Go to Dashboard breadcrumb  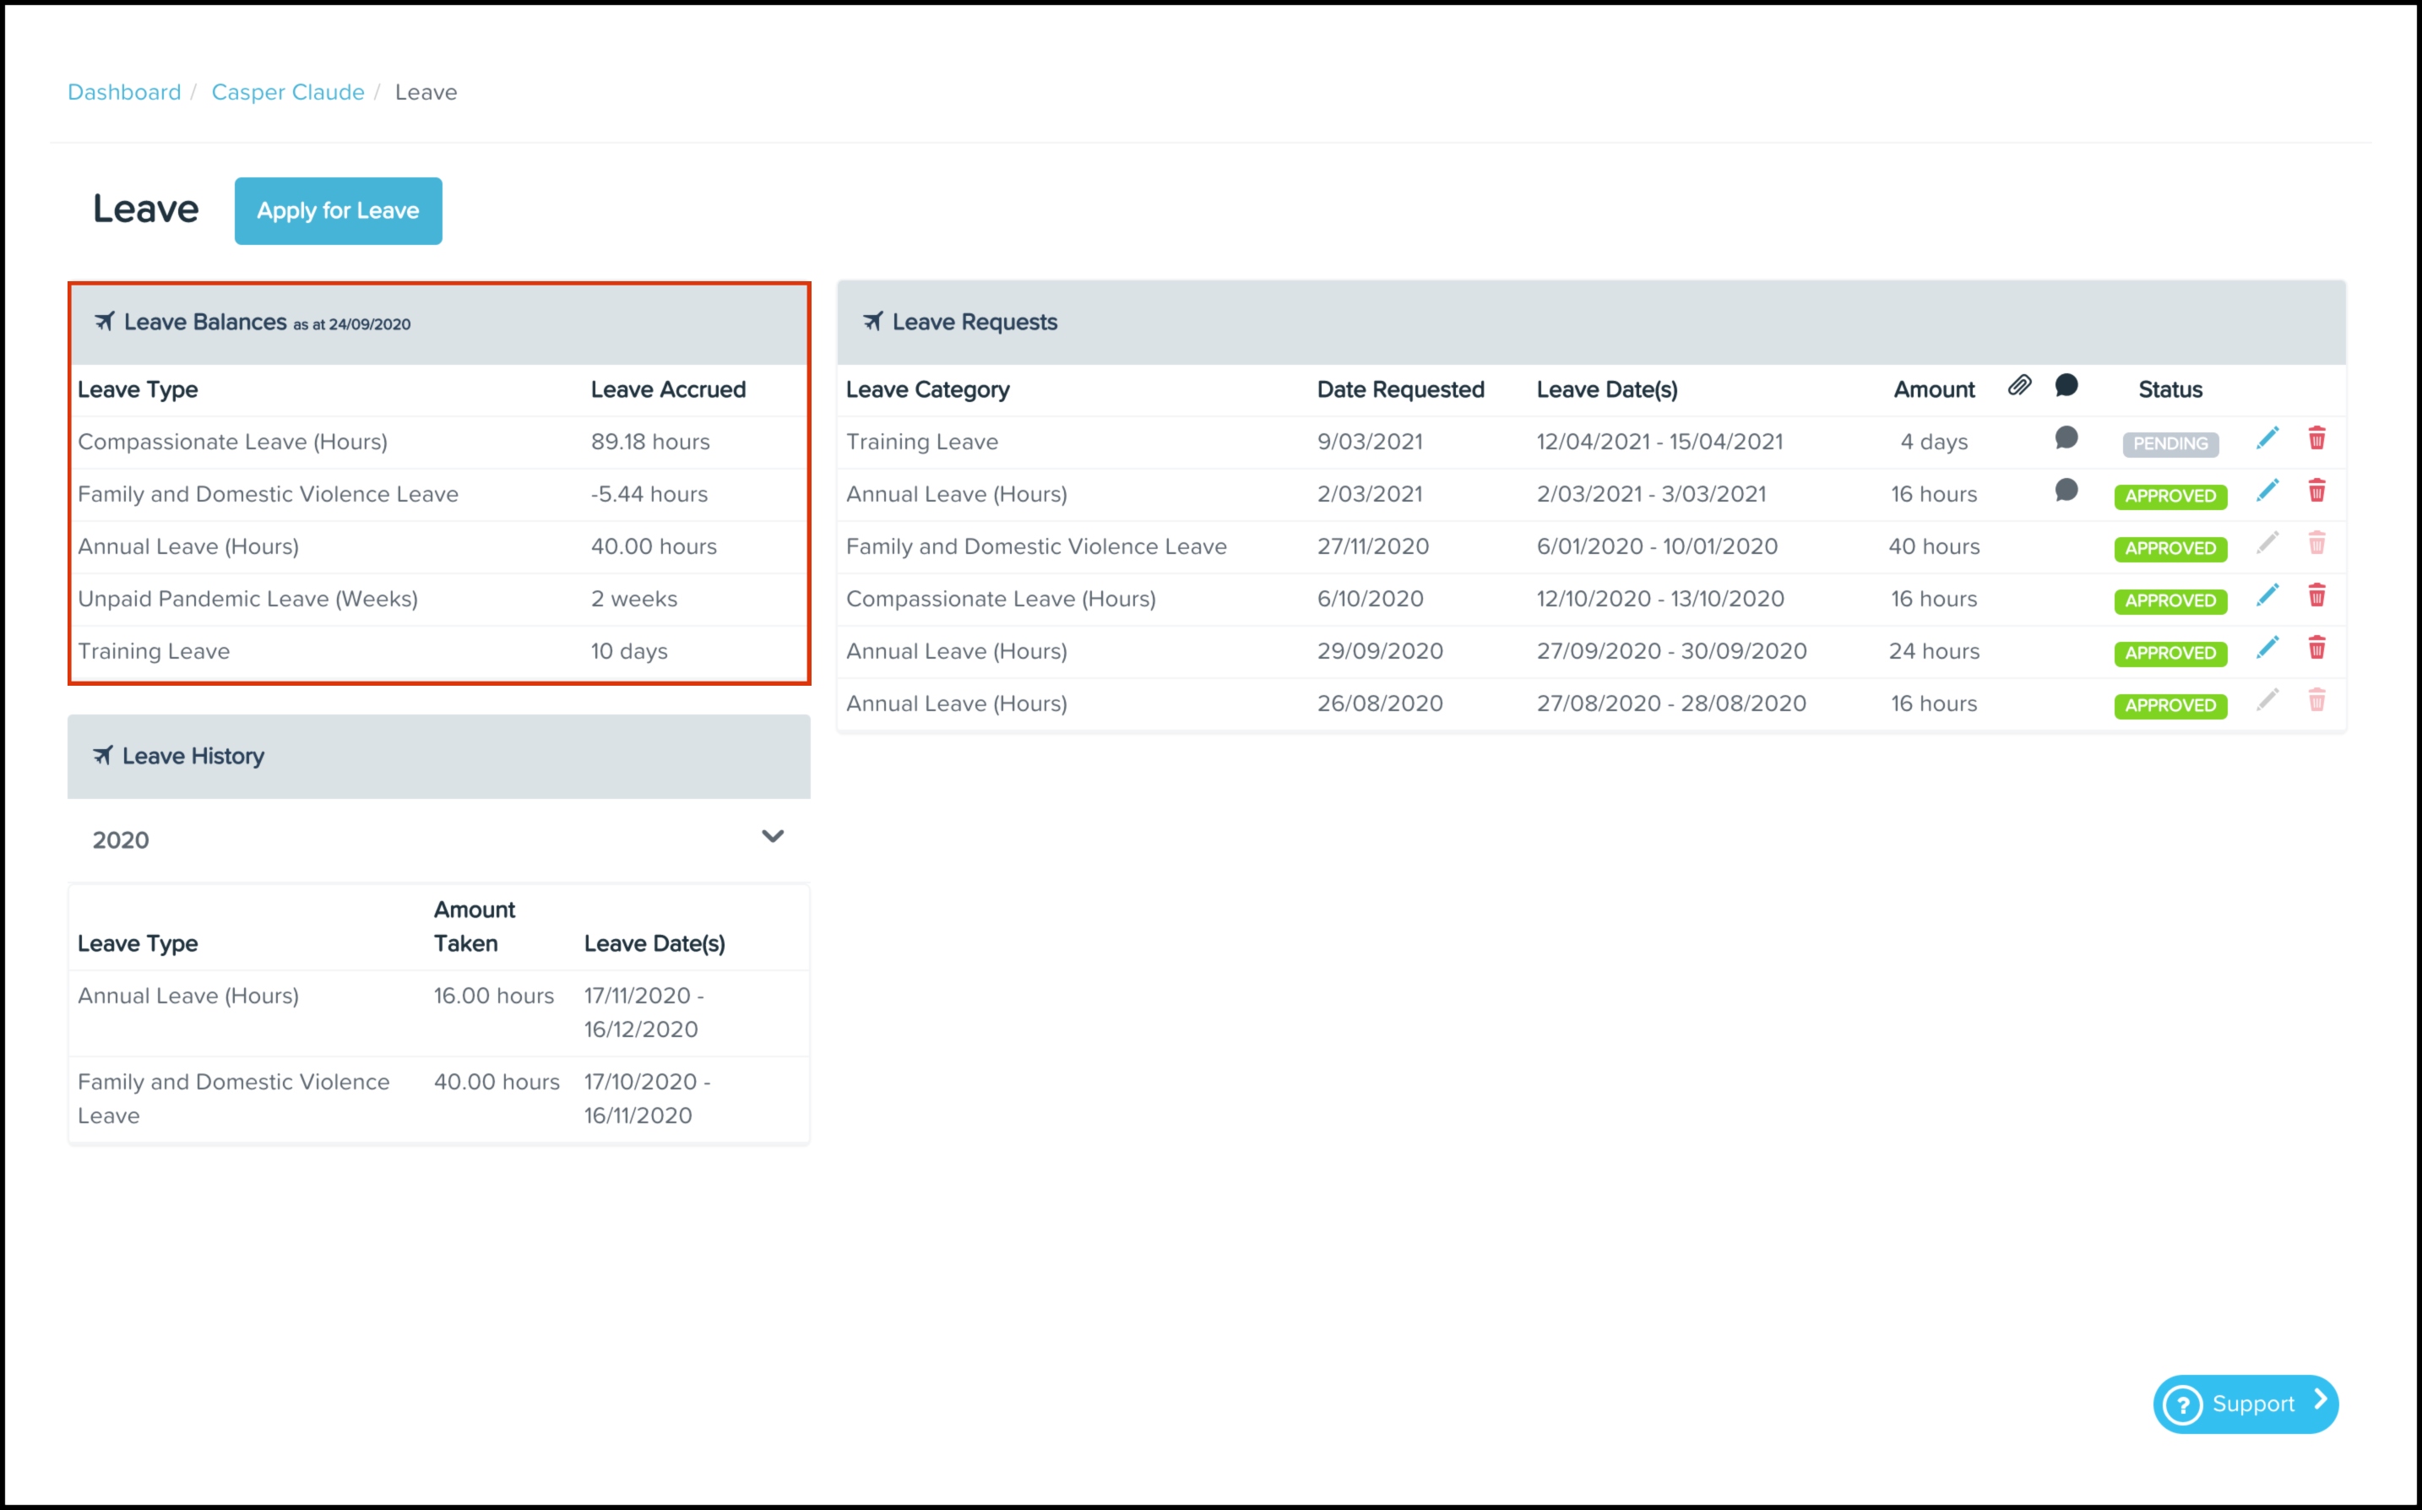(124, 92)
